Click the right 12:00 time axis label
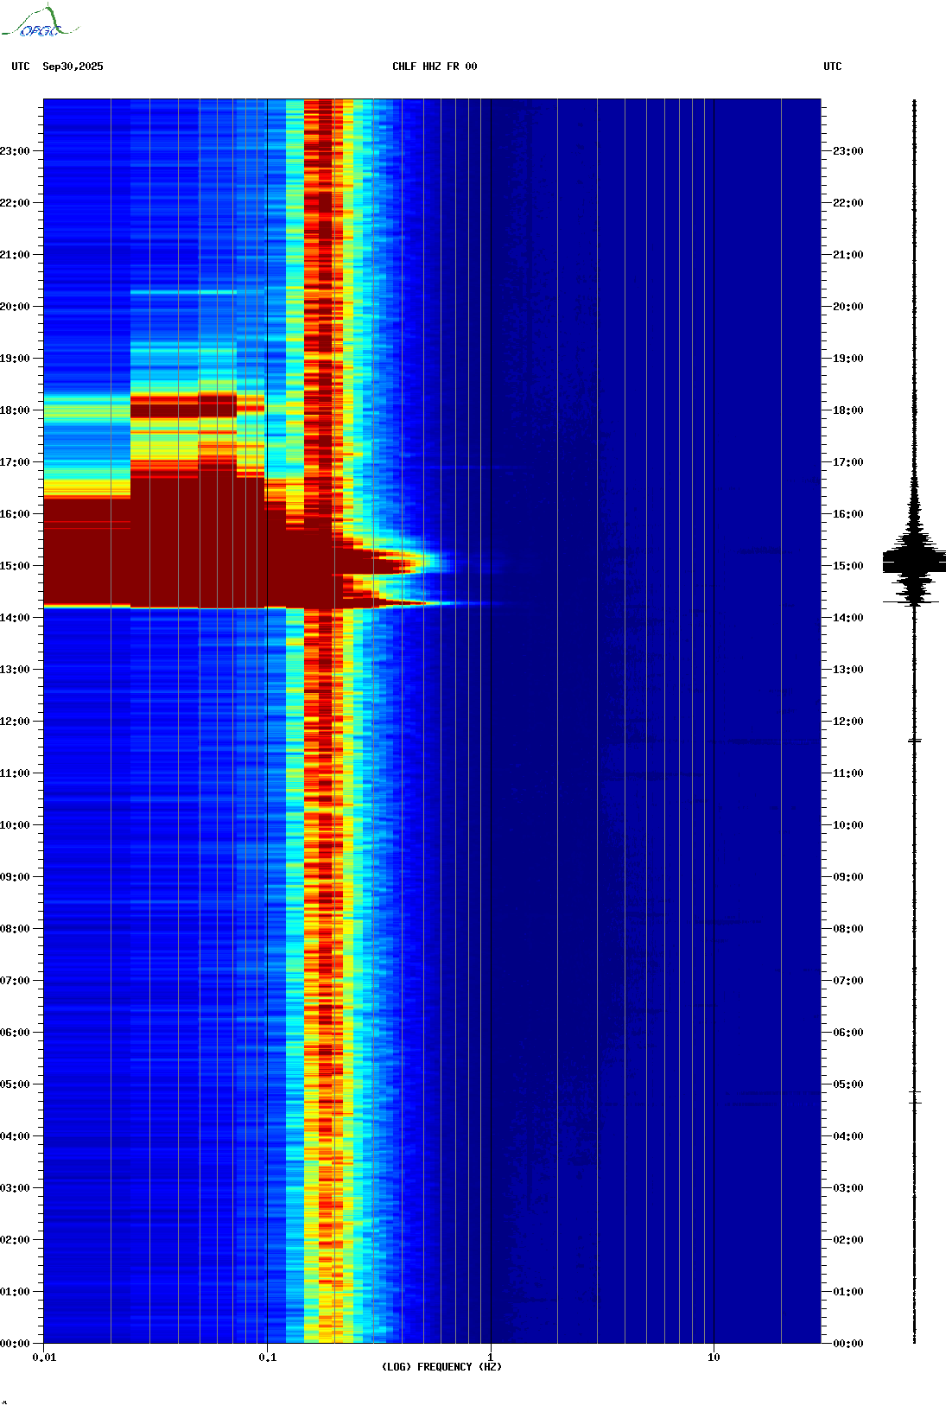The width and height of the screenshot is (952, 1412). point(847,722)
